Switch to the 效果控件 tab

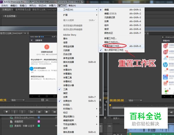click(7, 10)
